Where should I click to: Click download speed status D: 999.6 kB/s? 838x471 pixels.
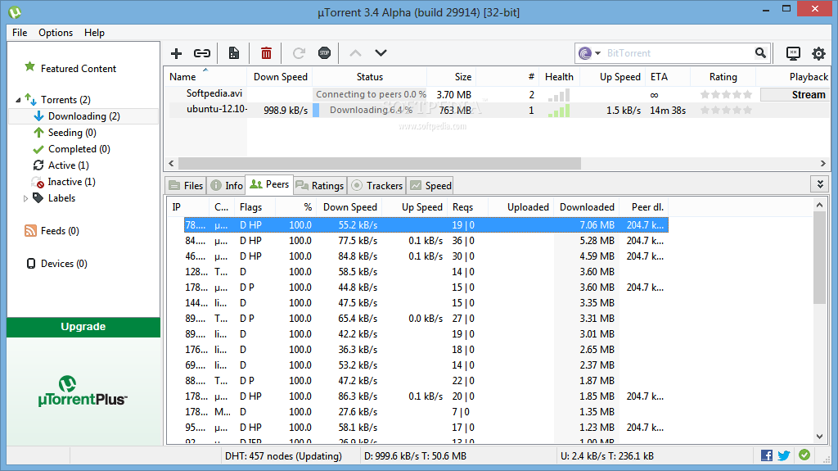coord(415,456)
